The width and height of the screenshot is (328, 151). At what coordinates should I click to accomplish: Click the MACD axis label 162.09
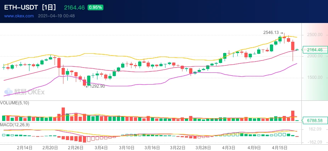tap(315, 129)
